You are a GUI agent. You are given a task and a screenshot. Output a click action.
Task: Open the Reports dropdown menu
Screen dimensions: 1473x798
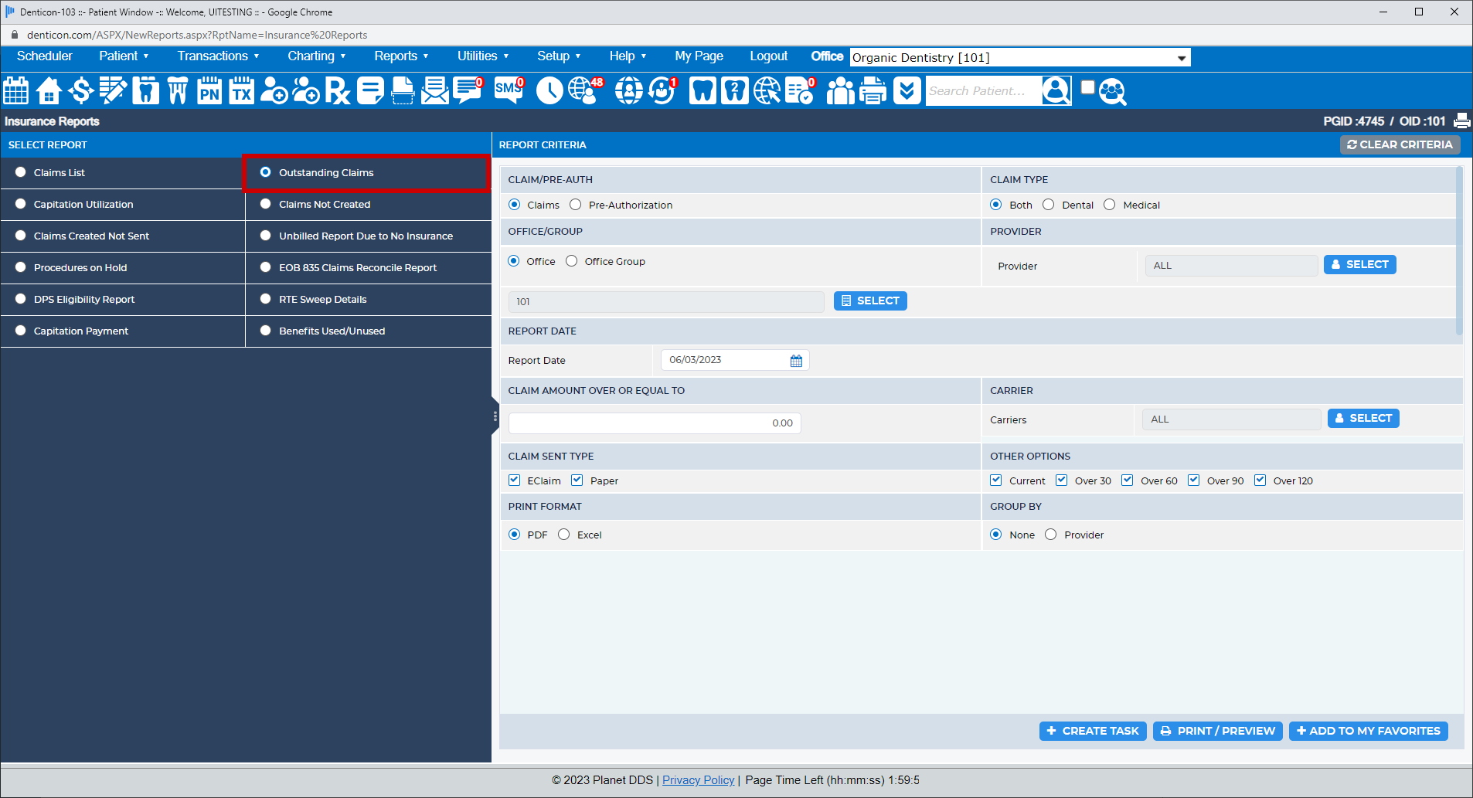(x=400, y=56)
